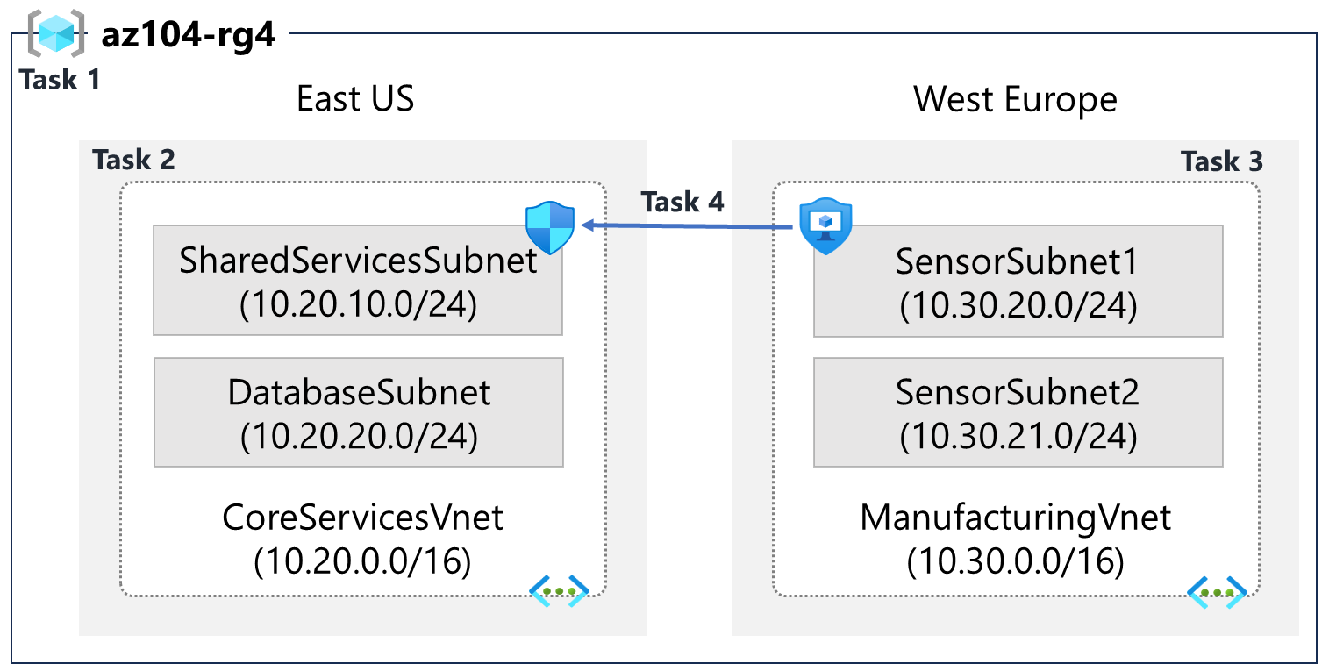Select the SensorSubnet2 box
This screenshot has height=664, width=1329.
click(x=1018, y=411)
